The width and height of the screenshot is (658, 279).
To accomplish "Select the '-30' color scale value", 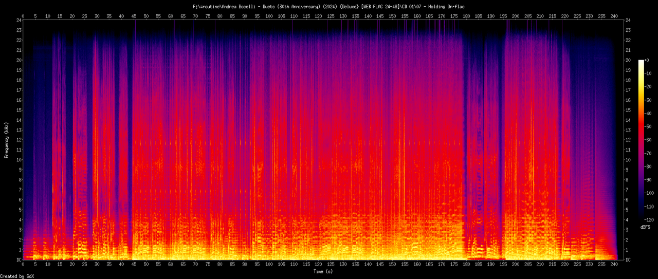I will coord(649,100).
